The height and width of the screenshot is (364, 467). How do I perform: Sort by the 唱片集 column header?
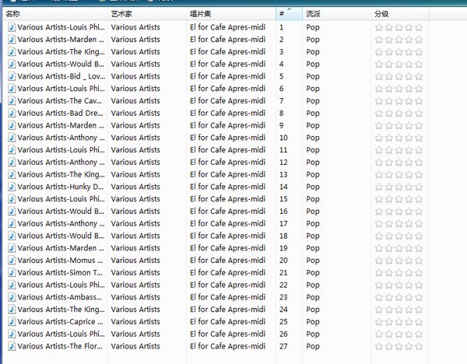coord(231,14)
